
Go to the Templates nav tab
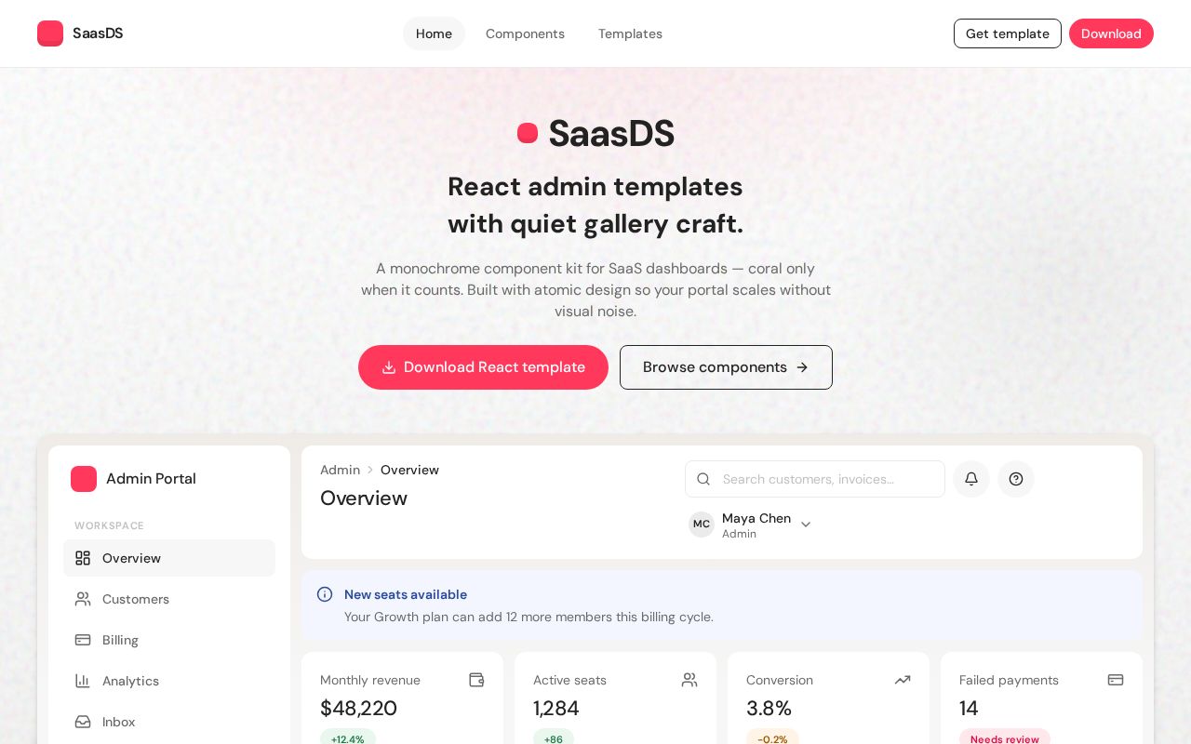pos(630,33)
